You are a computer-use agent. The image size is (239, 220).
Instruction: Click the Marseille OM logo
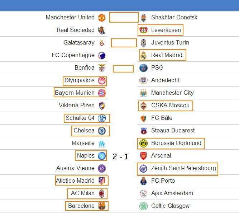[102, 143]
